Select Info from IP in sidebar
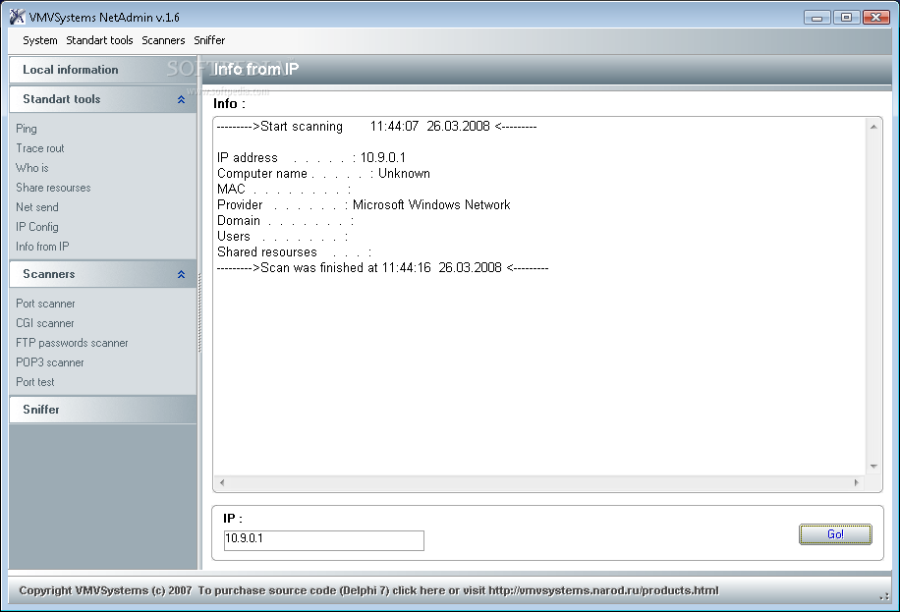Viewport: 900px width, 612px height. [42, 247]
